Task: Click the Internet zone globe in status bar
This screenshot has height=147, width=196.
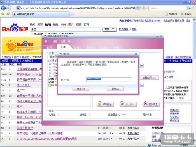Action: (x=149, y=145)
